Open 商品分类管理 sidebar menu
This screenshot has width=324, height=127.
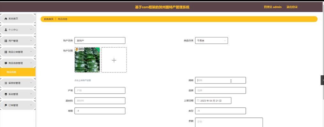18,52
